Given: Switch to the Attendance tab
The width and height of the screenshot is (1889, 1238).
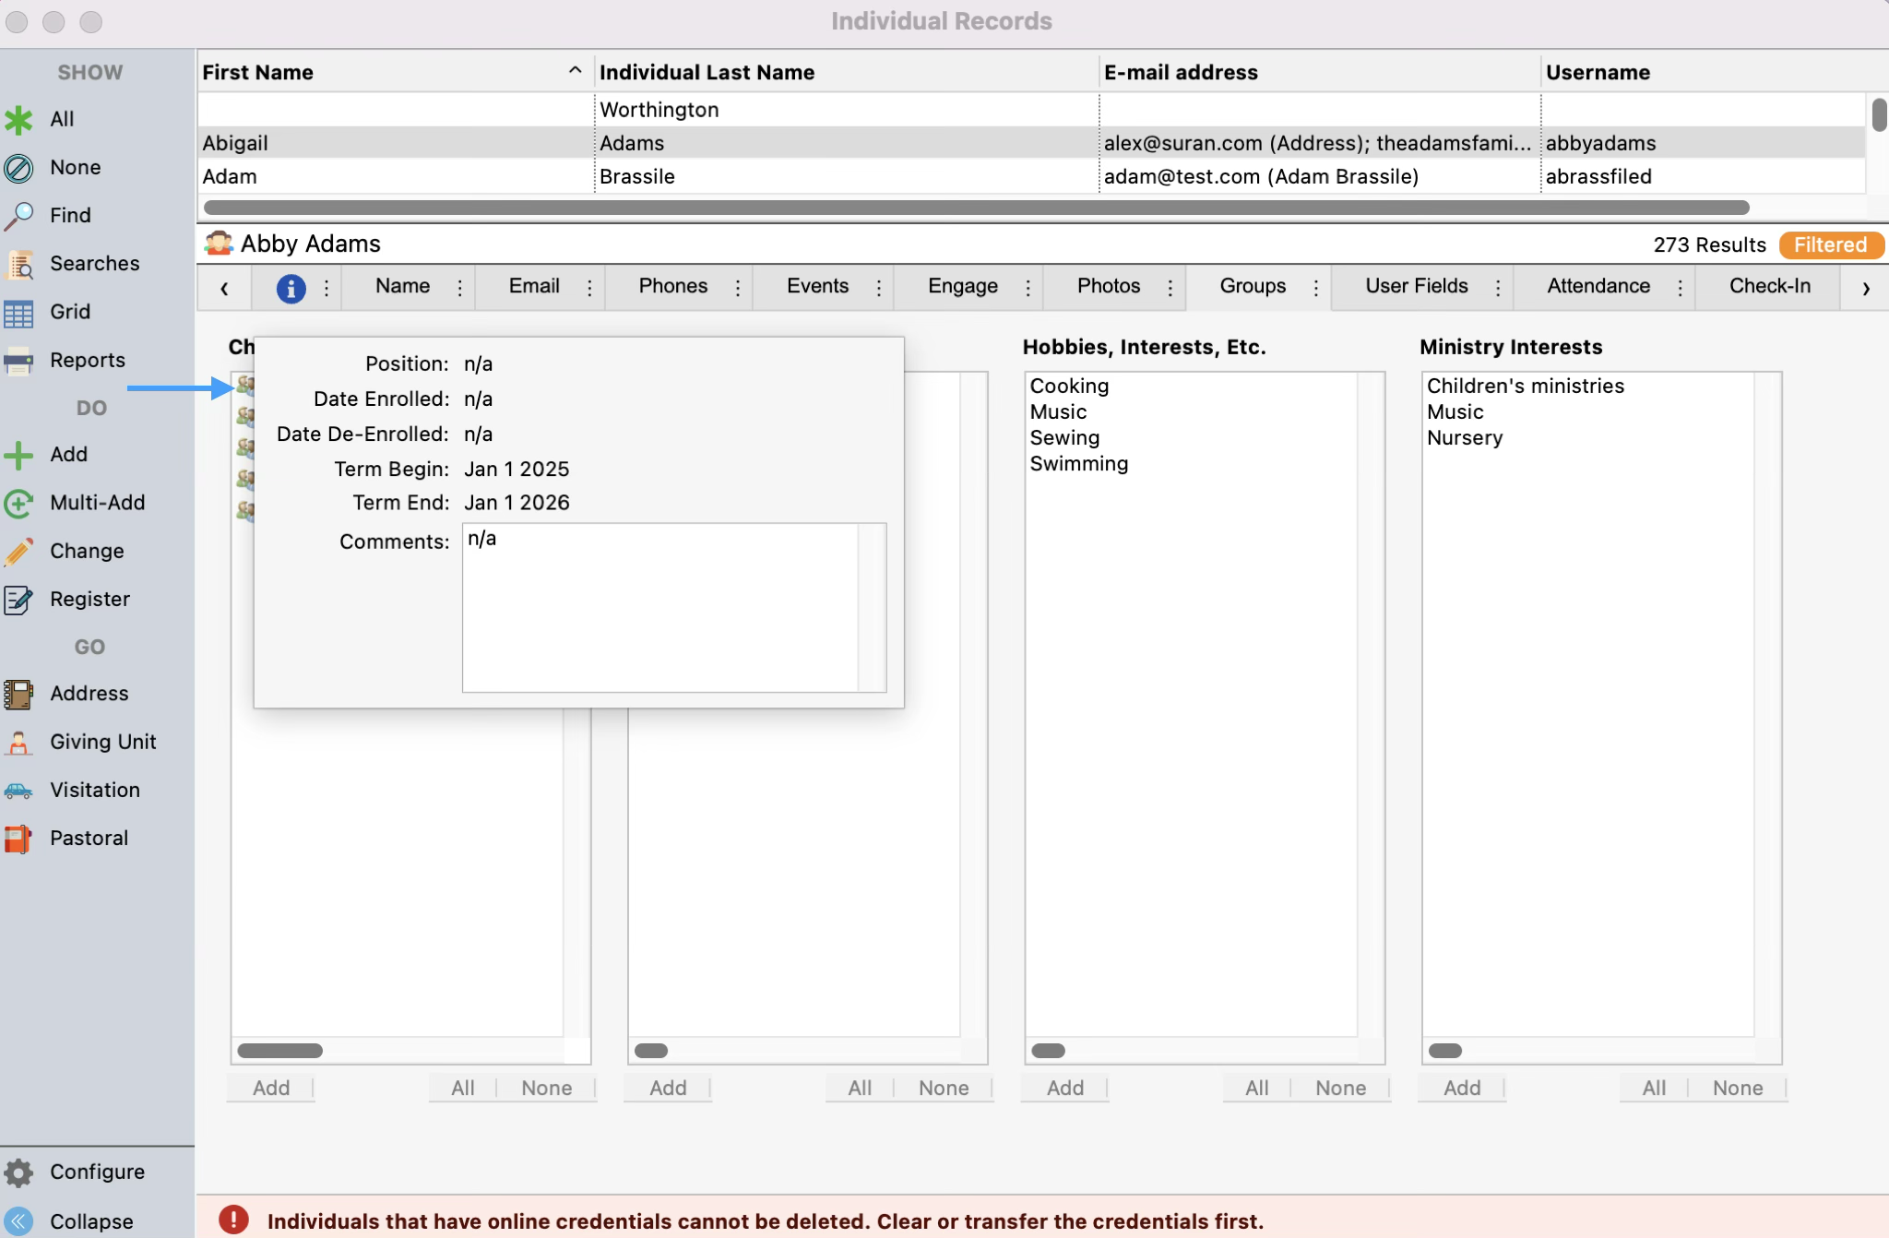Looking at the screenshot, I should tap(1598, 286).
